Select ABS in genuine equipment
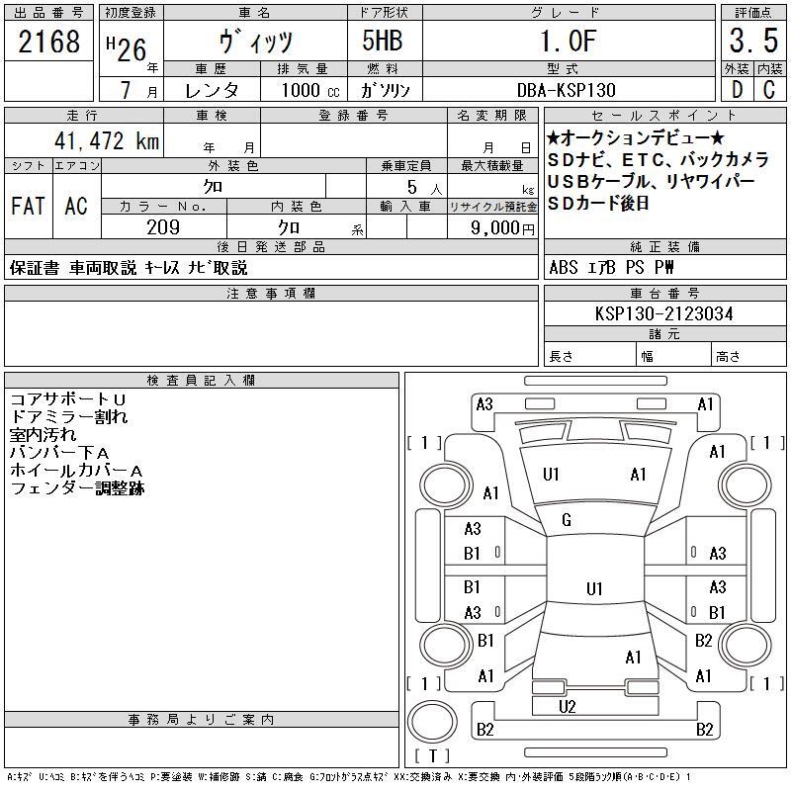Image resolution: width=791 pixels, height=791 pixels. point(563,267)
